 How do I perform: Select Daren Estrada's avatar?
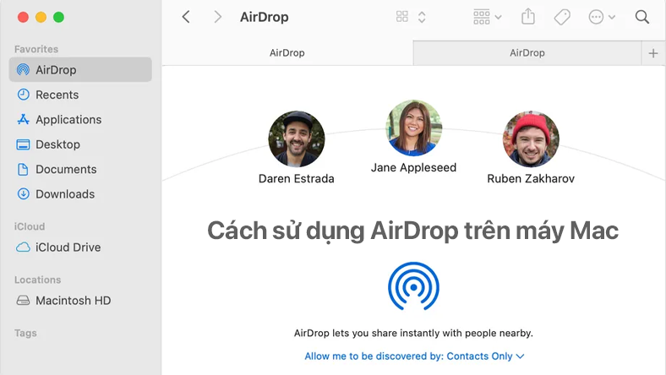(x=297, y=139)
